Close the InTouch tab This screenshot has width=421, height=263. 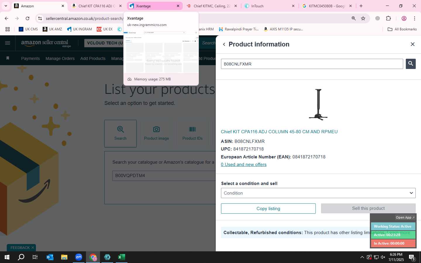point(293,6)
